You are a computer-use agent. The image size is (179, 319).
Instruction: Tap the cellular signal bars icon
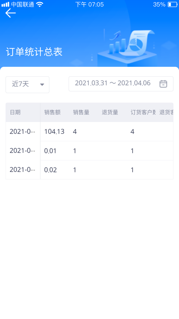(x=5, y=4)
